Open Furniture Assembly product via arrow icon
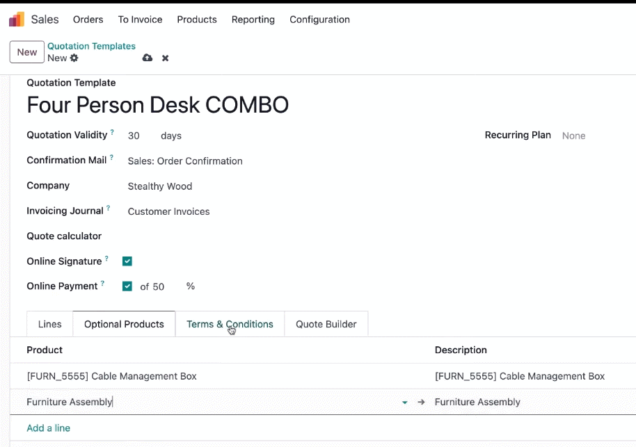Screen dimensions: 636x447 pyautogui.click(x=421, y=402)
